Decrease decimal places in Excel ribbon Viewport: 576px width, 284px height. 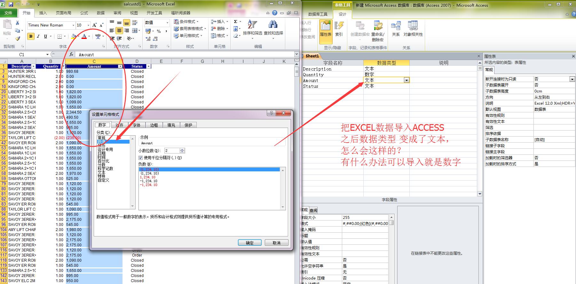coord(155,39)
